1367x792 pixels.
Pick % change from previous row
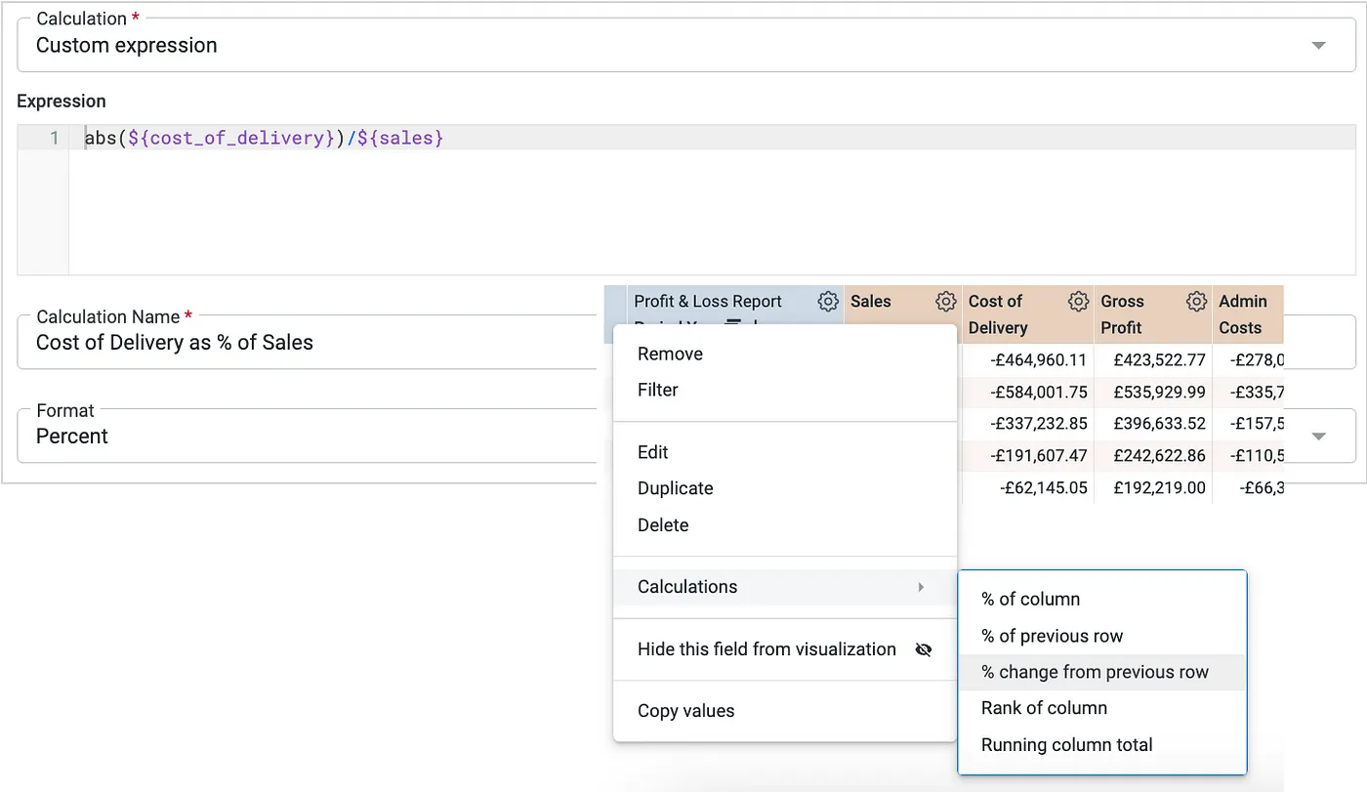pos(1095,672)
